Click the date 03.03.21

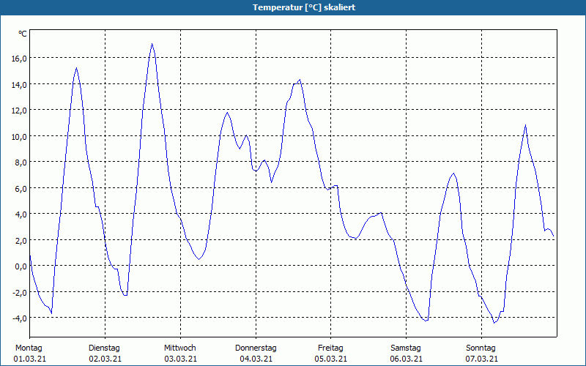click(180, 359)
